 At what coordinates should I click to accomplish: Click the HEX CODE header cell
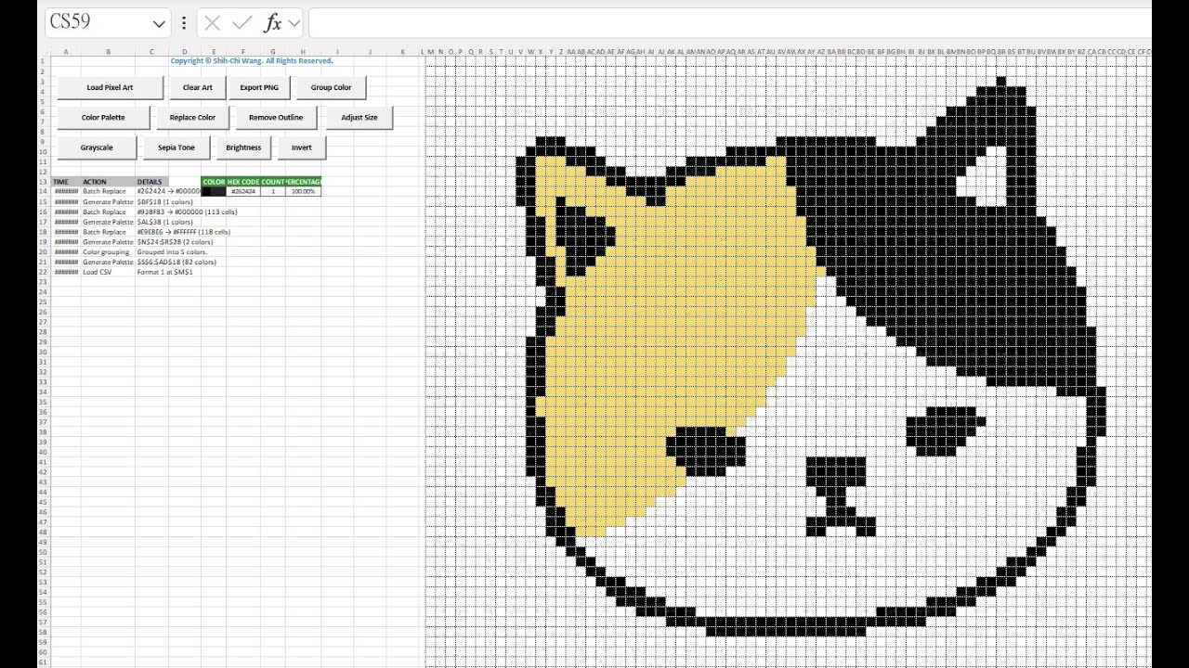click(x=243, y=182)
